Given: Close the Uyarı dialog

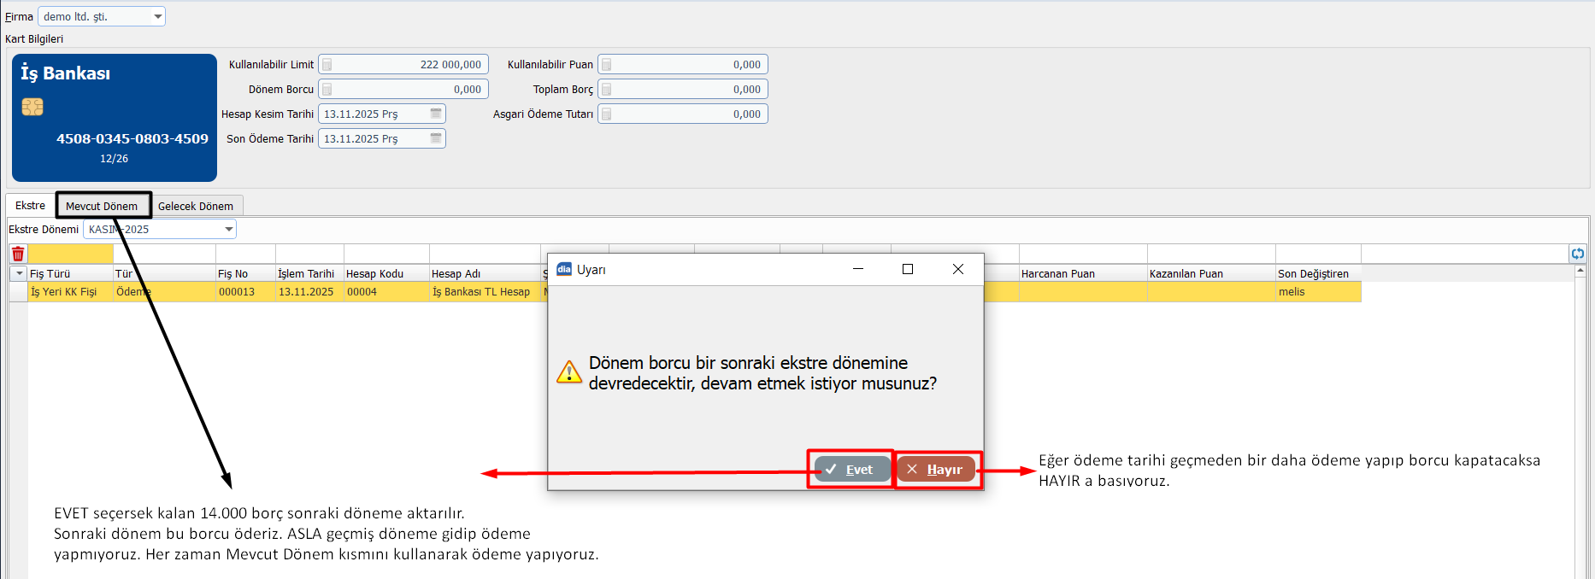Looking at the screenshot, I should tap(958, 269).
